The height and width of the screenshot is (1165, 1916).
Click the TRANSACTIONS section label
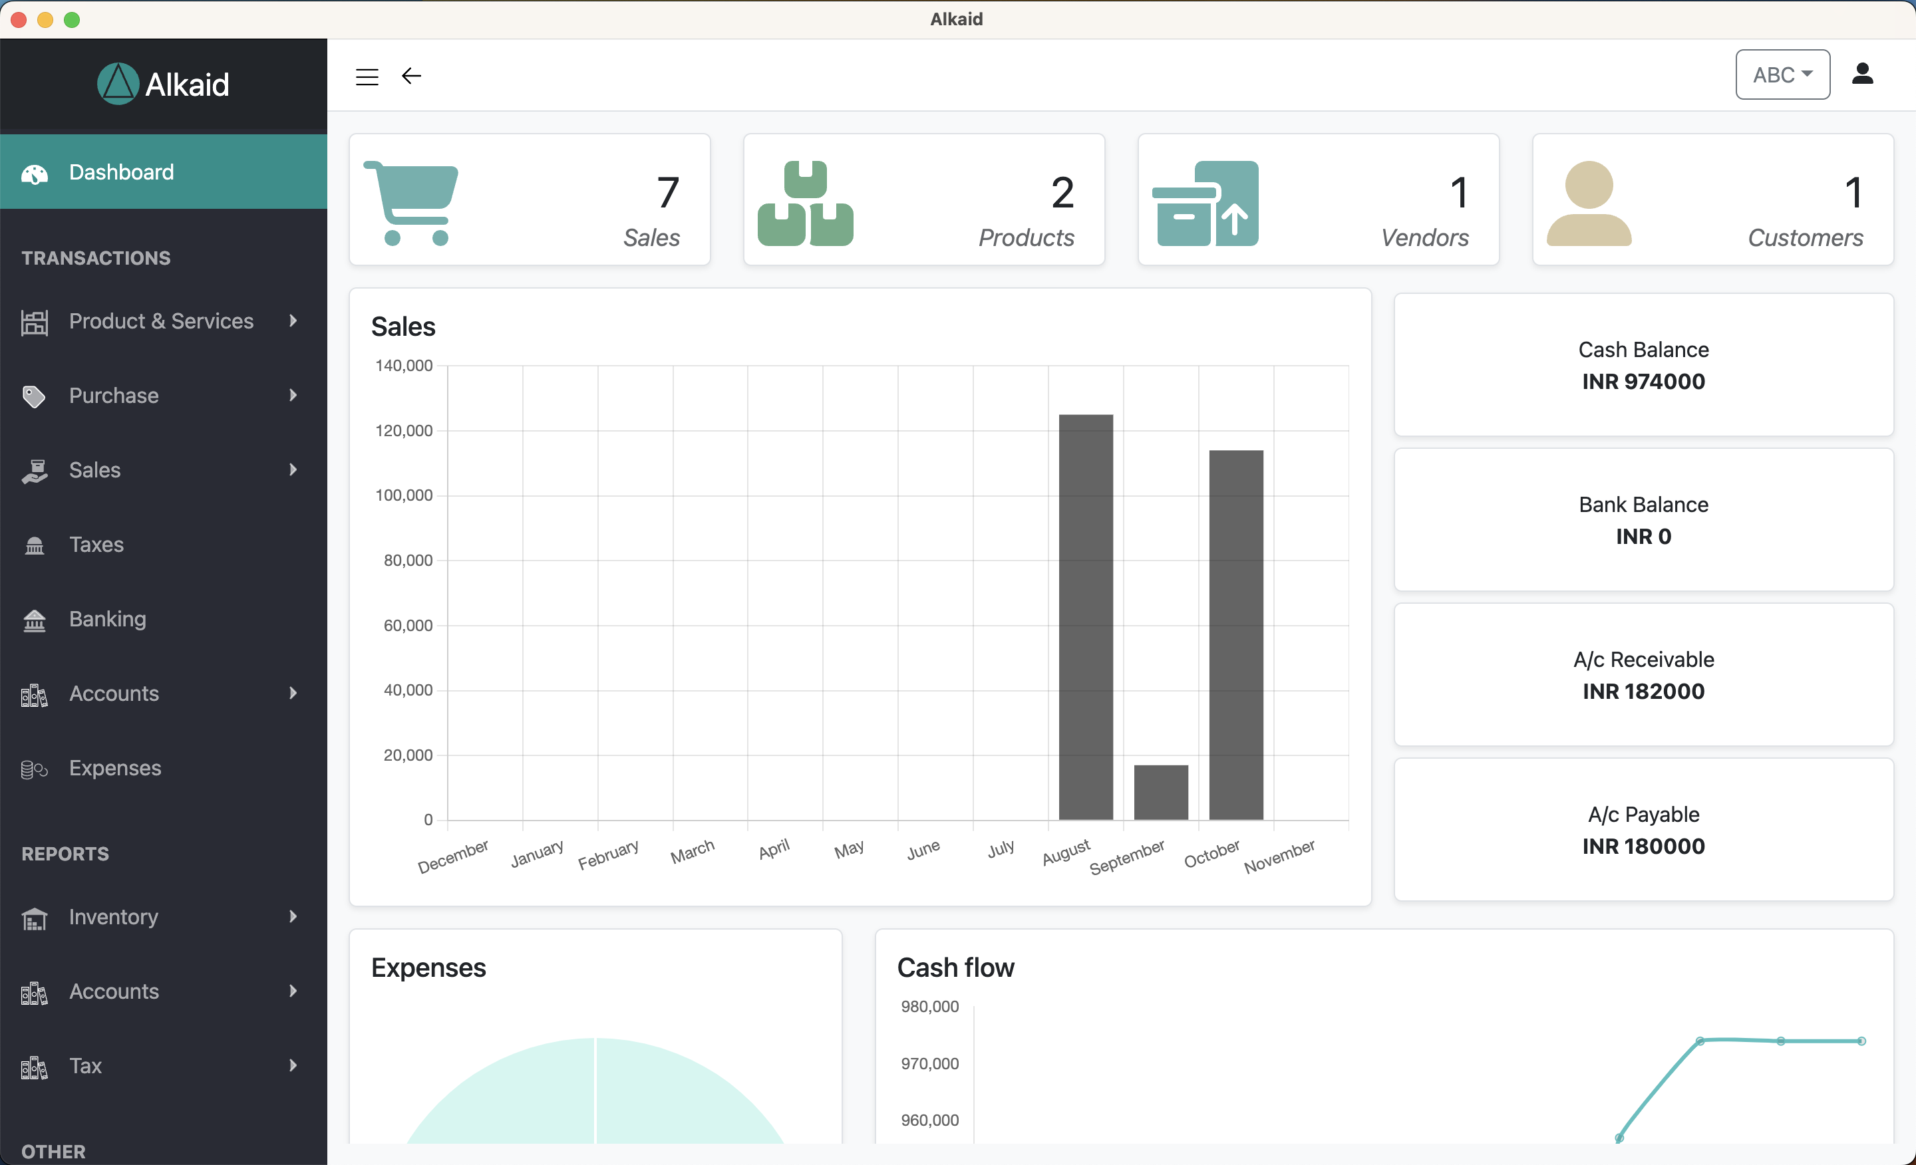point(96,258)
